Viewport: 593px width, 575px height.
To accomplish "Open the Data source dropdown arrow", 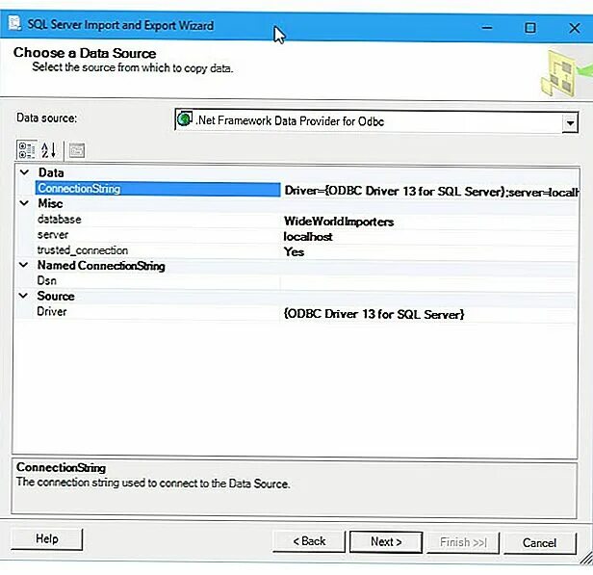I will 570,122.
